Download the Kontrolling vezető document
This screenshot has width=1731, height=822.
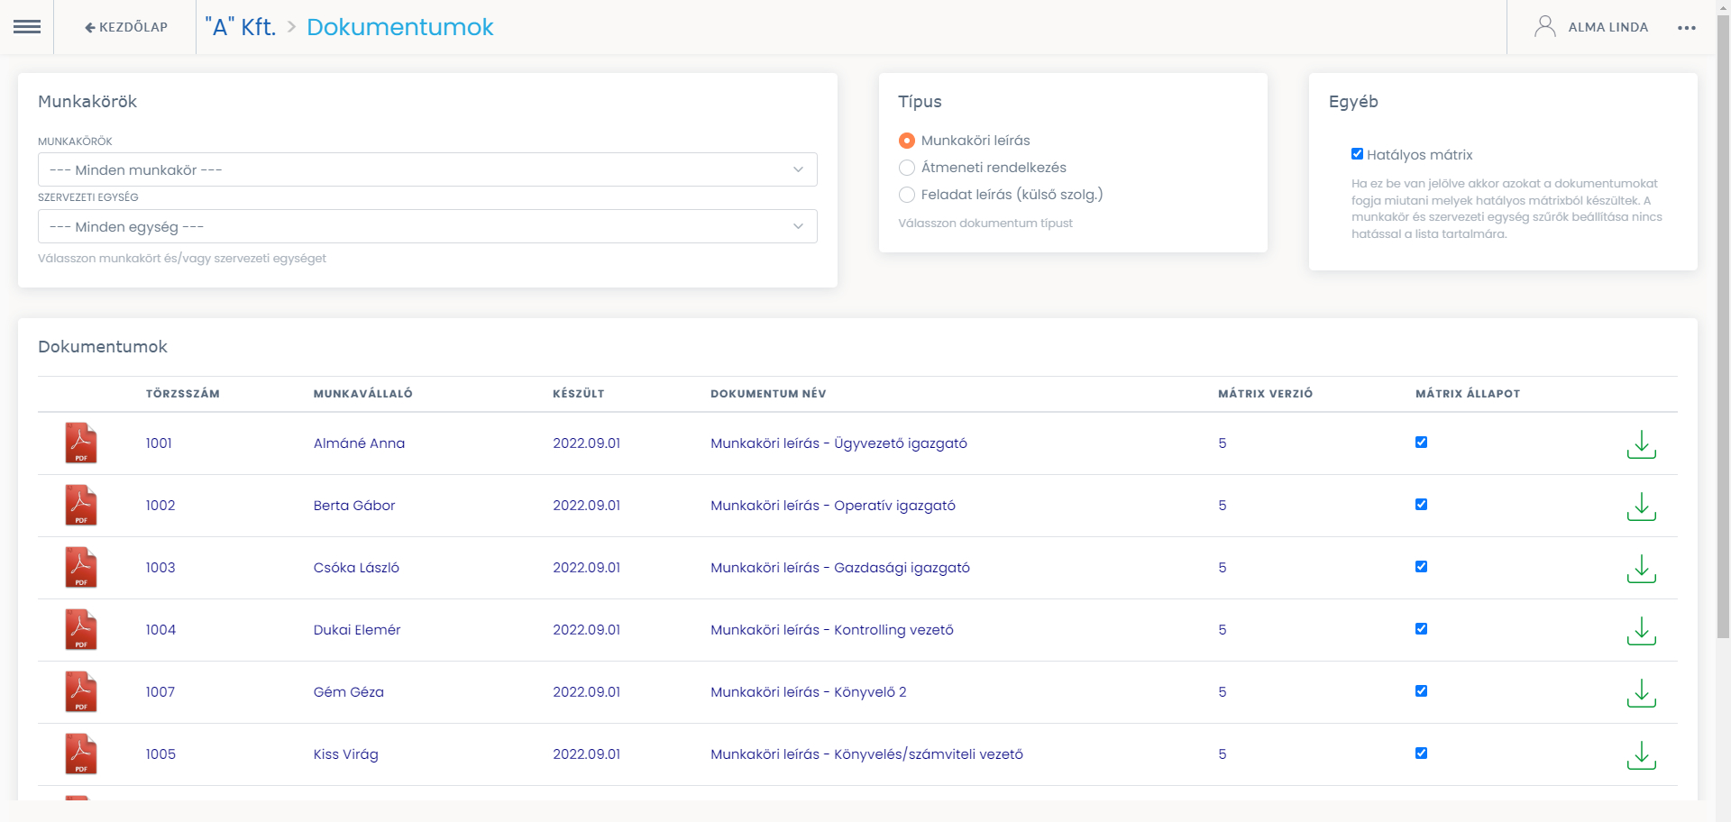coord(1641,631)
